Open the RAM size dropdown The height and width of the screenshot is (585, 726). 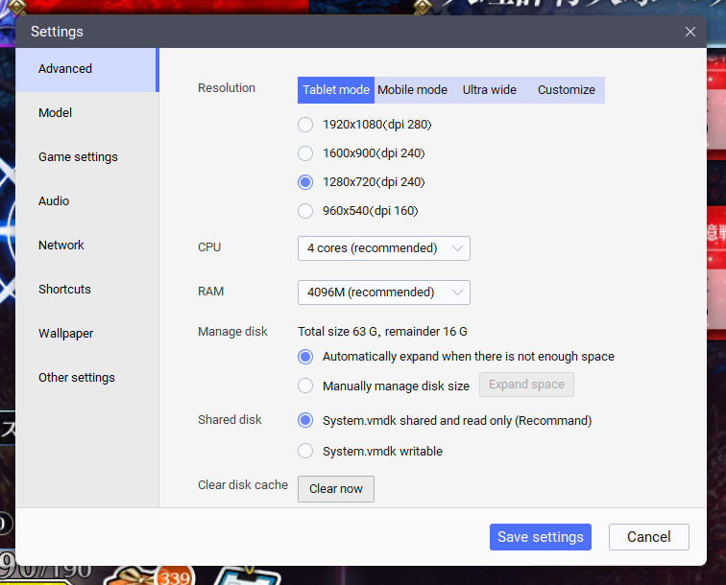tap(384, 292)
